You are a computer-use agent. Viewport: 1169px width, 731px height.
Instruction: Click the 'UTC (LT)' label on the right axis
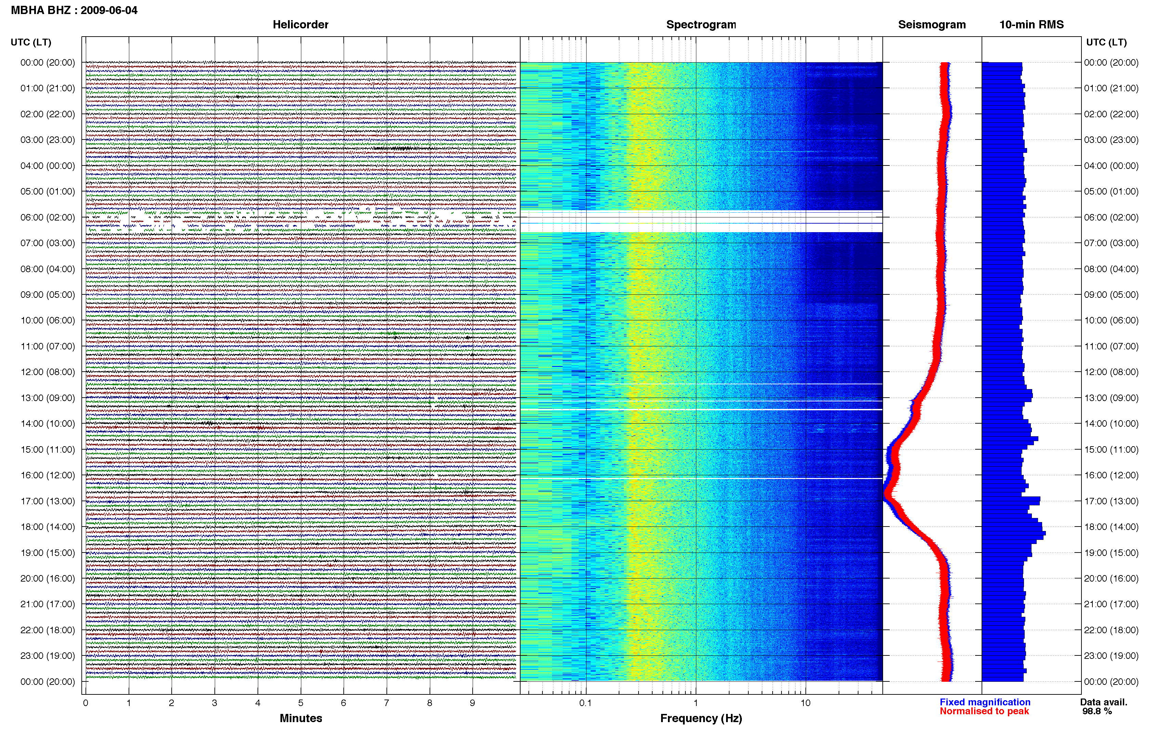(x=1106, y=42)
